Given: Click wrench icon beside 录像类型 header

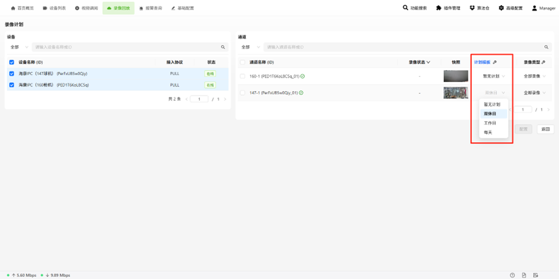Looking at the screenshot, I should point(543,62).
